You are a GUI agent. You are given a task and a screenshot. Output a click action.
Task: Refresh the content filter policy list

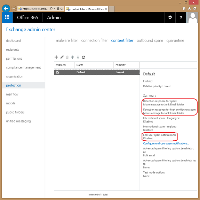point(83,57)
